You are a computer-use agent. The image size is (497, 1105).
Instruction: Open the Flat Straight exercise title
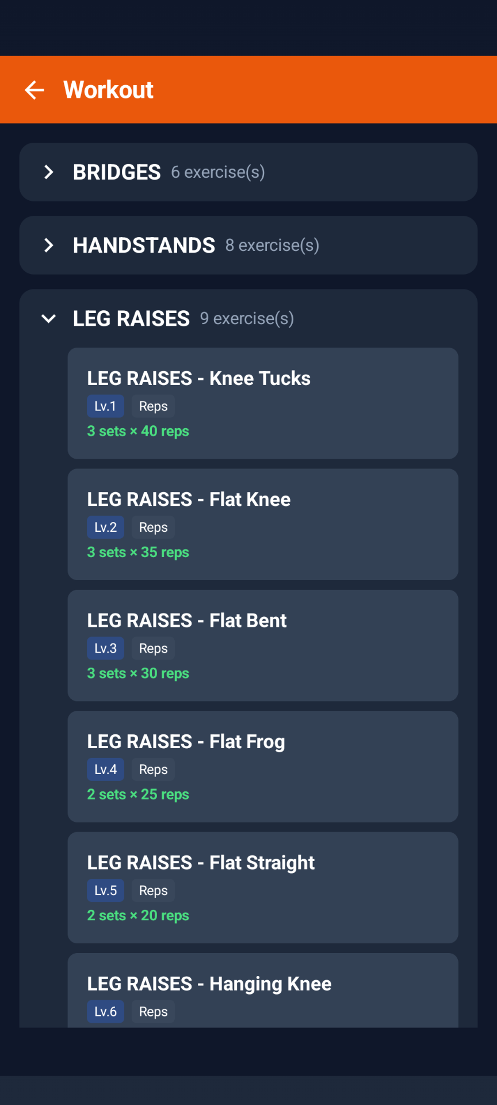201,863
